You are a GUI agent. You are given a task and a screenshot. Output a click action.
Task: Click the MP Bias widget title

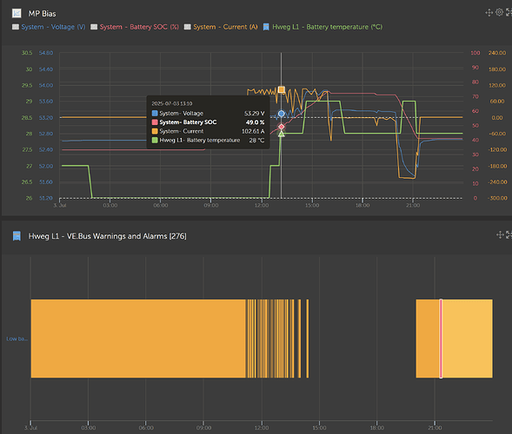42,14
